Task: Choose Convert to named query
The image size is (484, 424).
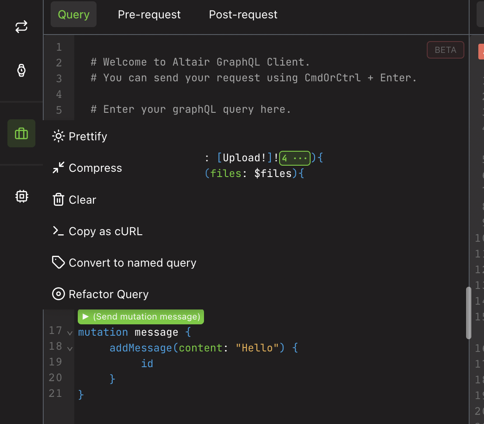Action: (x=132, y=263)
